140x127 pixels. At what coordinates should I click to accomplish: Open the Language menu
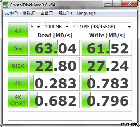86,13
